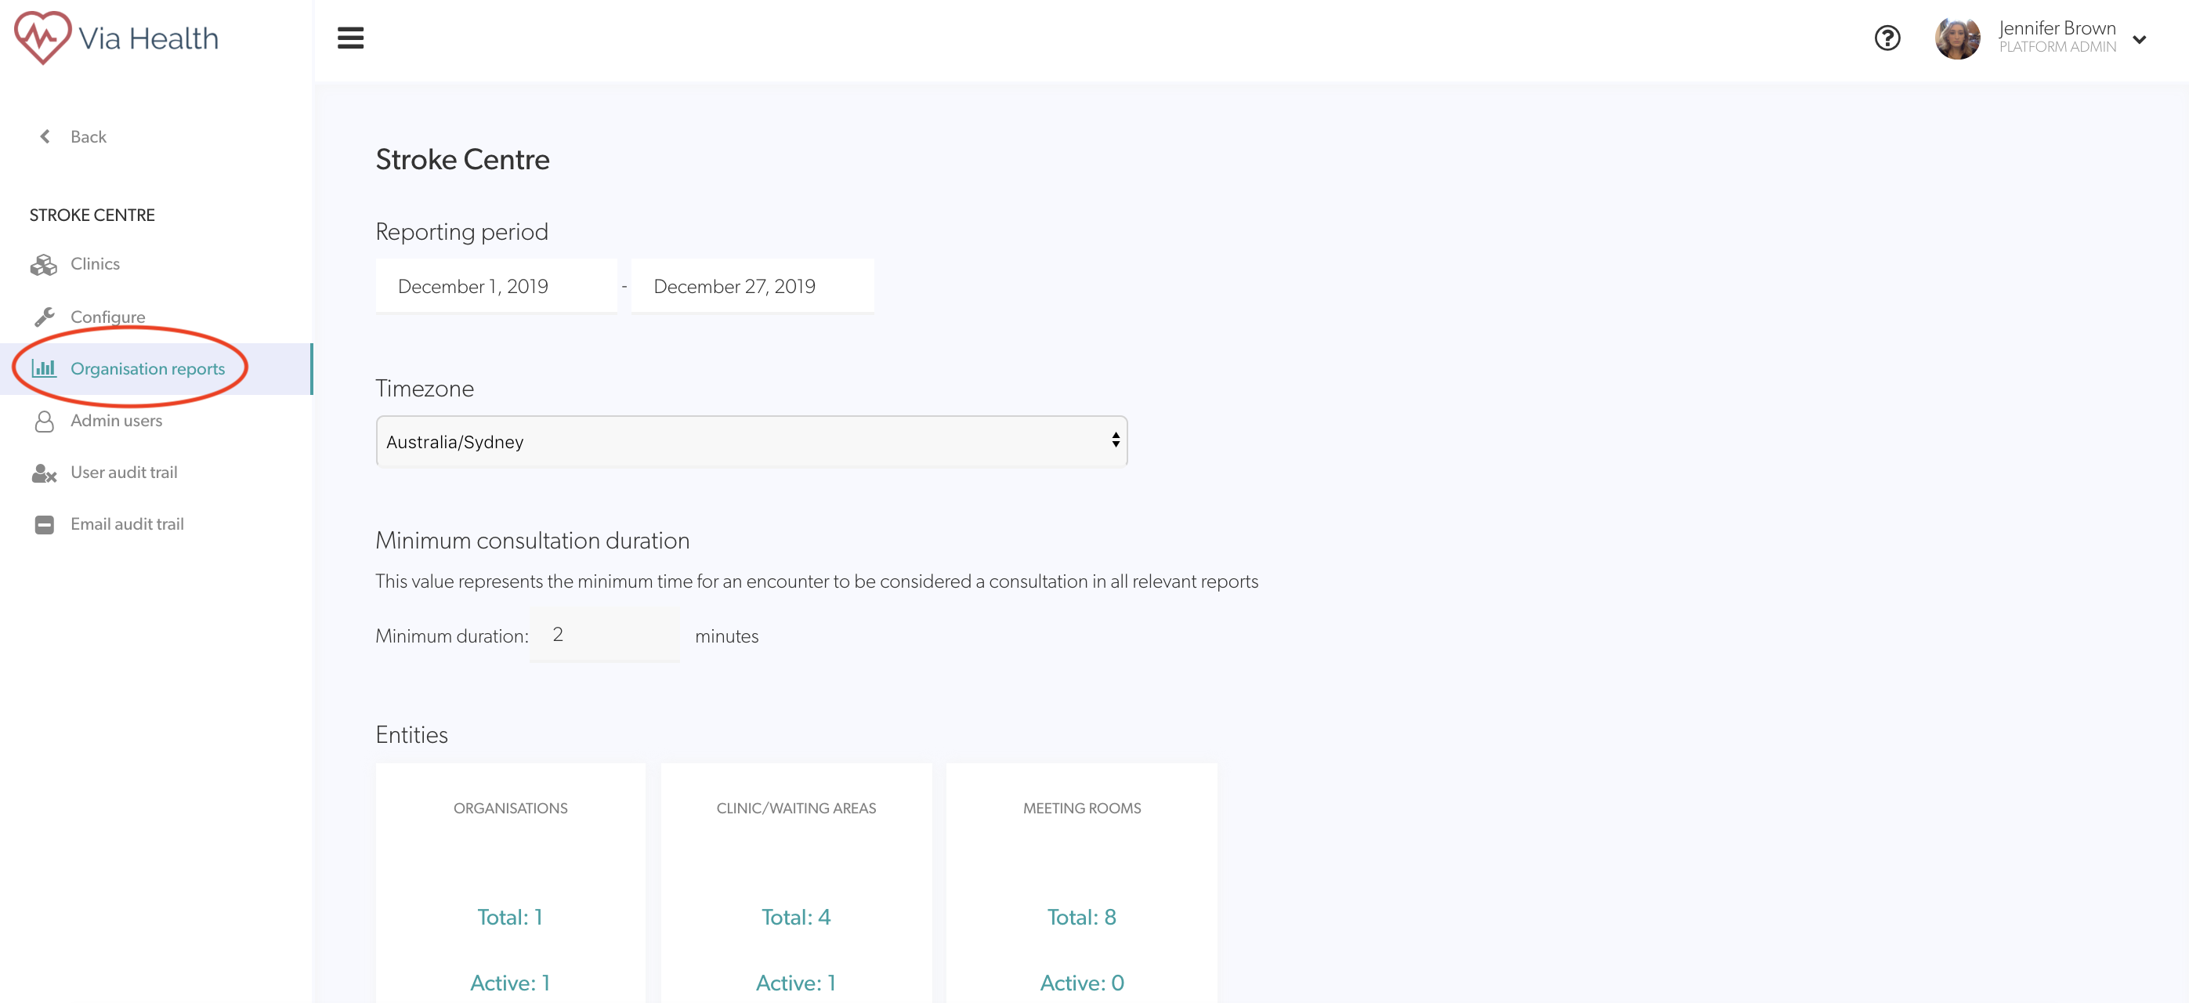
Task: Select Organisation reports in sidebar
Action: tap(148, 369)
